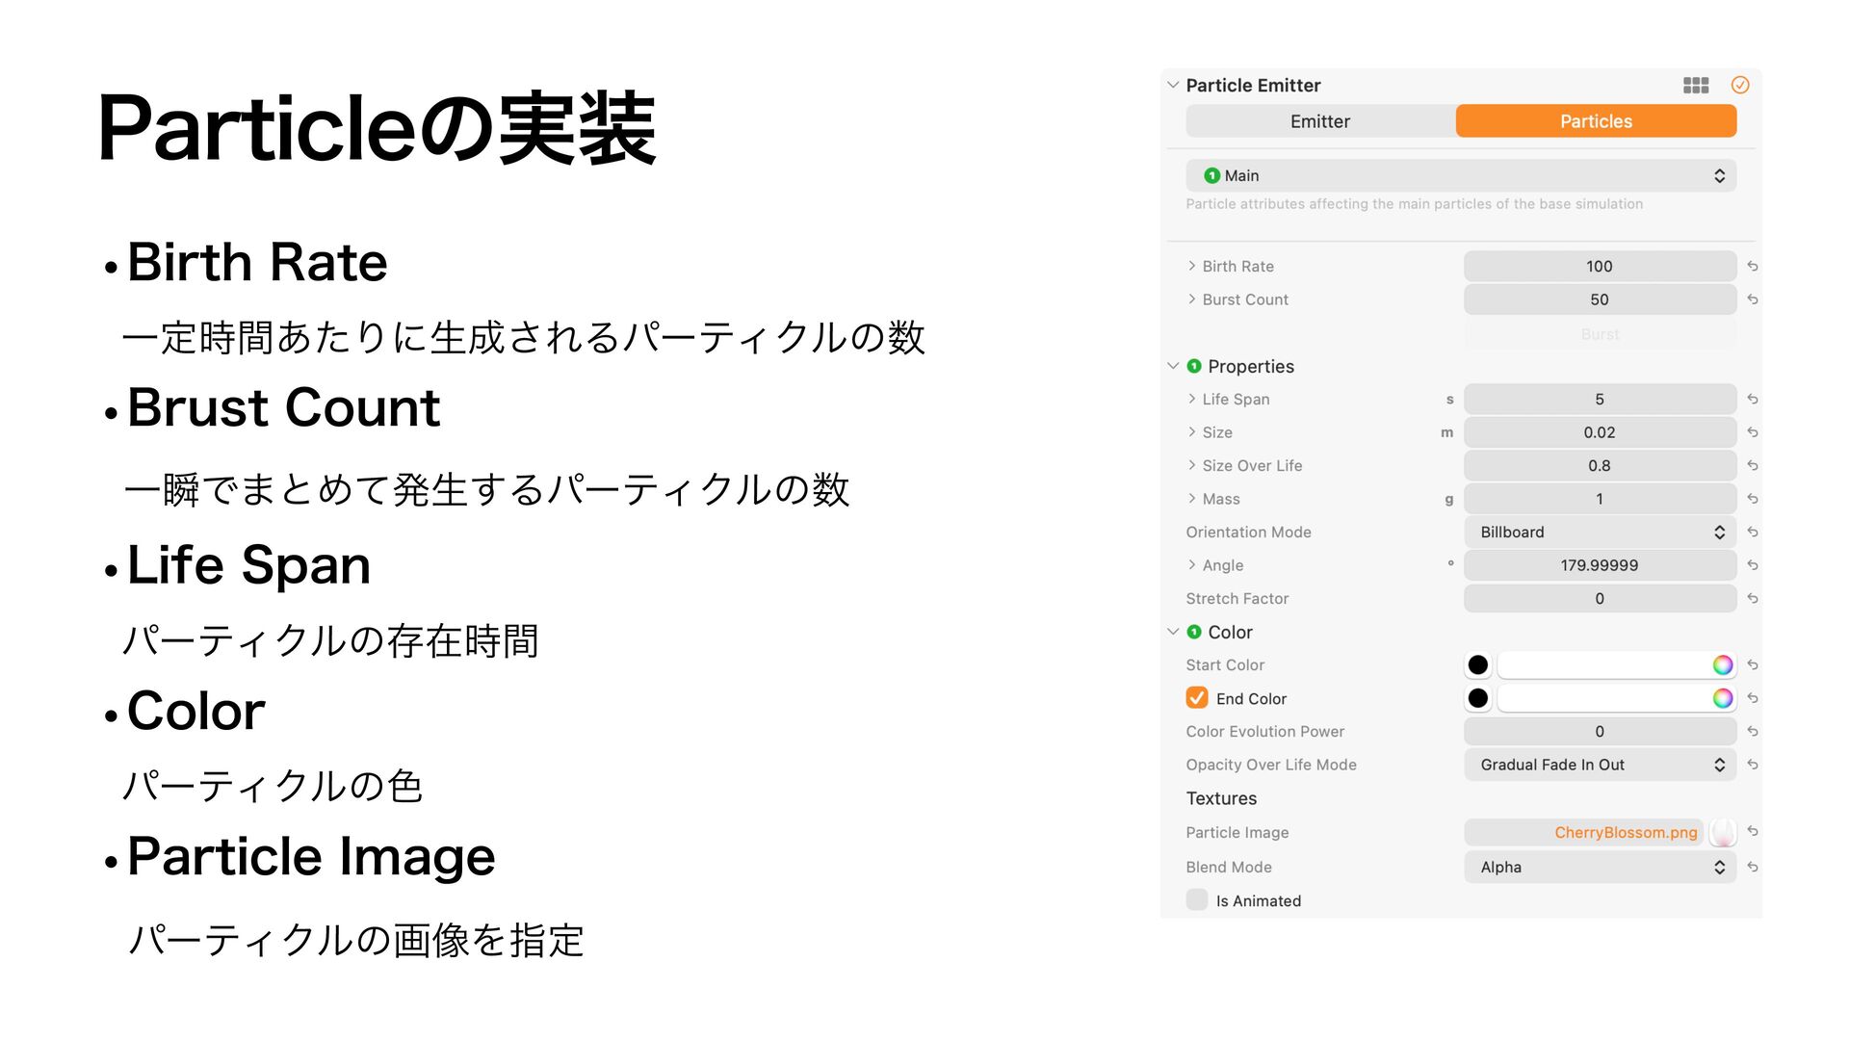Click revert arrow next to Blend Mode
The image size is (1849, 1040).
click(x=1753, y=868)
